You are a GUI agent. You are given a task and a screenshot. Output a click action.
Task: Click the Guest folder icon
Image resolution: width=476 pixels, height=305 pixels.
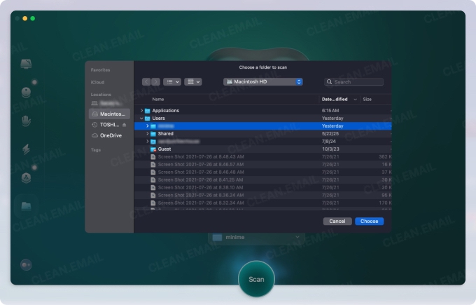(153, 149)
